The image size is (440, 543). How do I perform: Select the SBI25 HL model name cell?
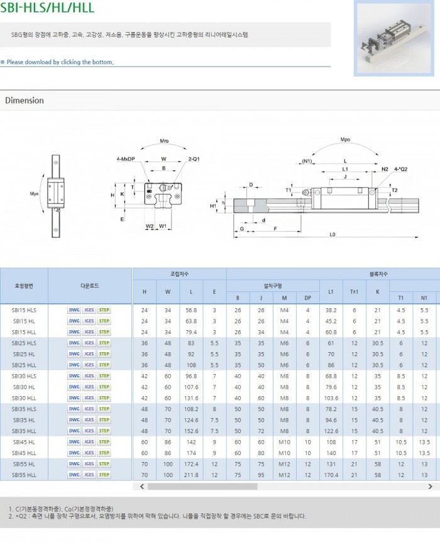point(24,354)
